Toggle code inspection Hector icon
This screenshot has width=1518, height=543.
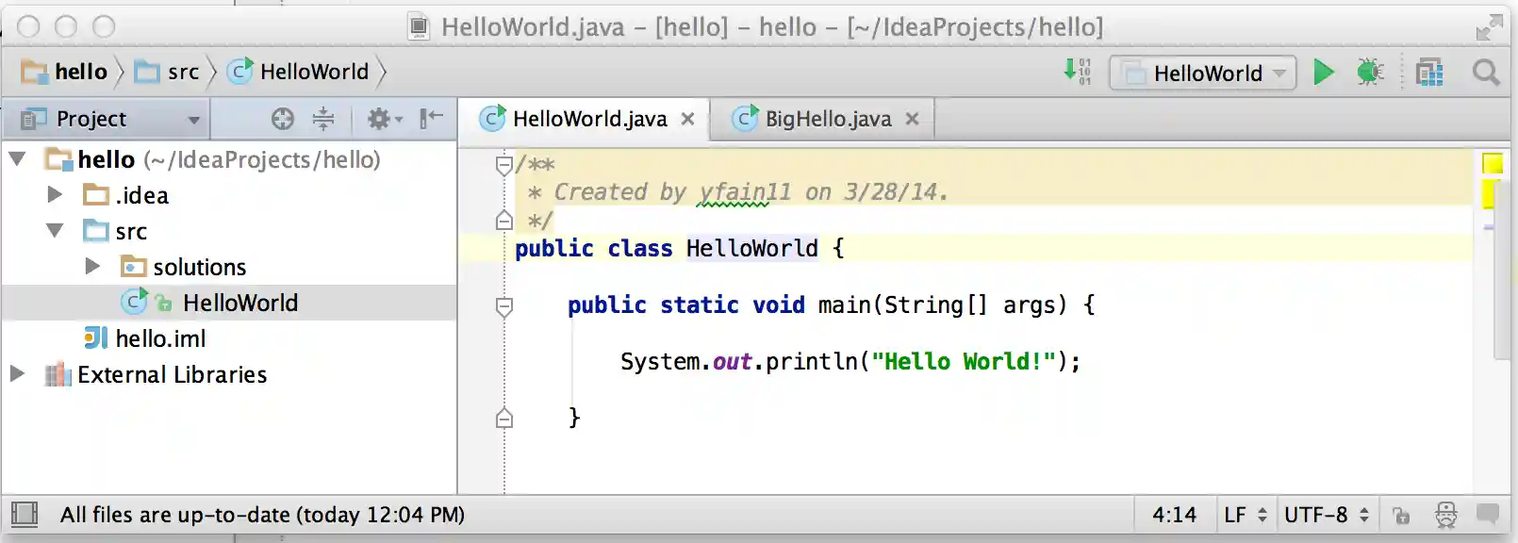pyautogui.click(x=1445, y=516)
